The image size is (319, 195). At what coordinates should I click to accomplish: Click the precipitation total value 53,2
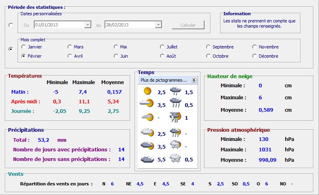[43, 140]
